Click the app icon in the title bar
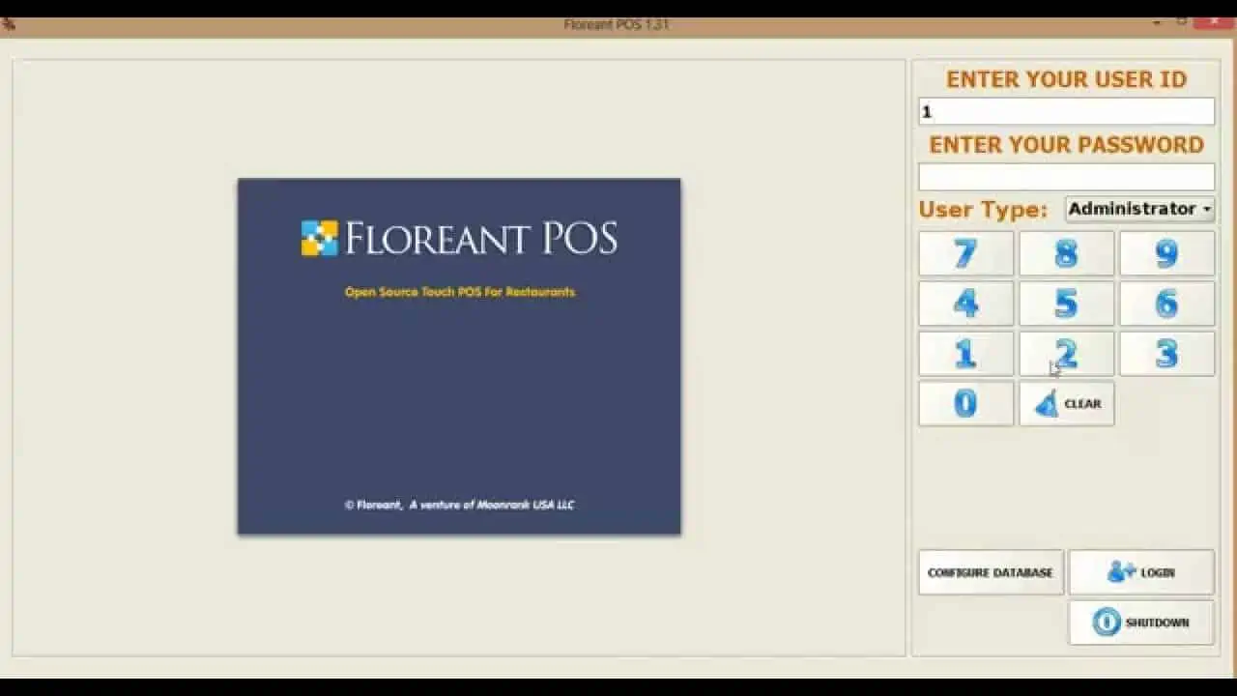This screenshot has height=696, width=1237. [x=8, y=24]
